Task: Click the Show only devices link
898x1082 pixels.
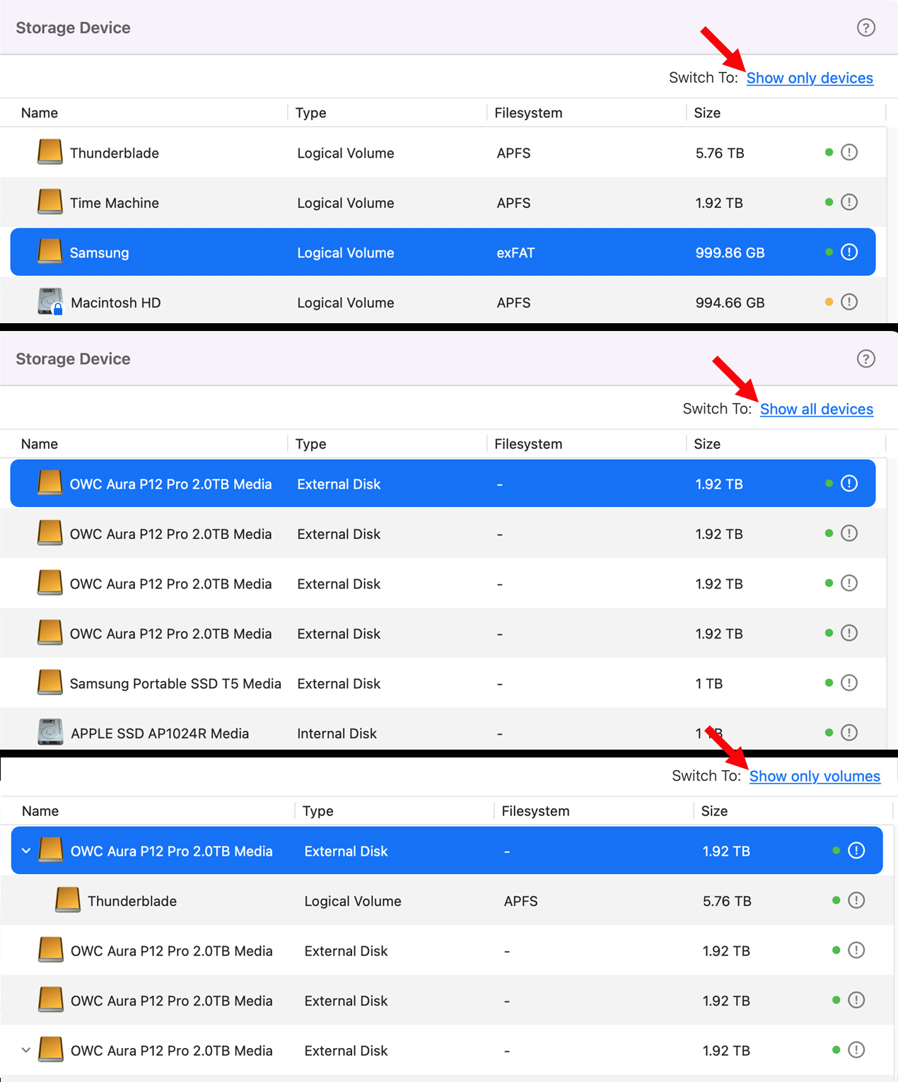Action: [x=810, y=78]
